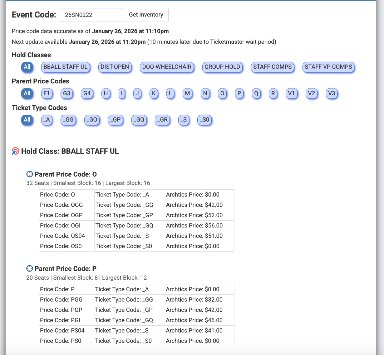Image resolution: width=384 pixels, height=355 pixels.
Task: Filter by ticket type code _GG
Action: 68,120
